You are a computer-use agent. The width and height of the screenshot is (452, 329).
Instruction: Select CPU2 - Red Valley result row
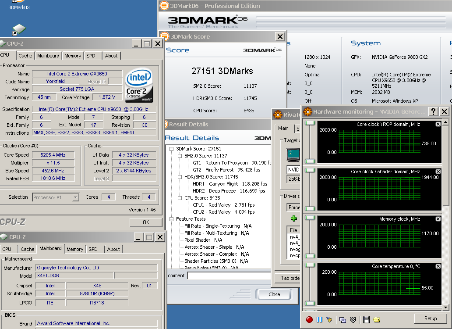(x=223, y=212)
